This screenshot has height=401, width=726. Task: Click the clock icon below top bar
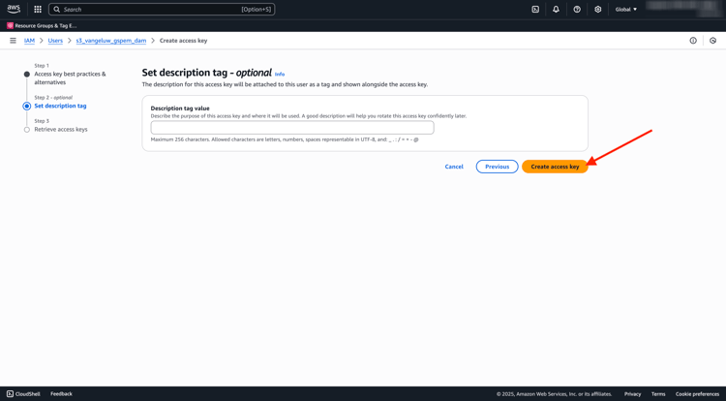(713, 41)
